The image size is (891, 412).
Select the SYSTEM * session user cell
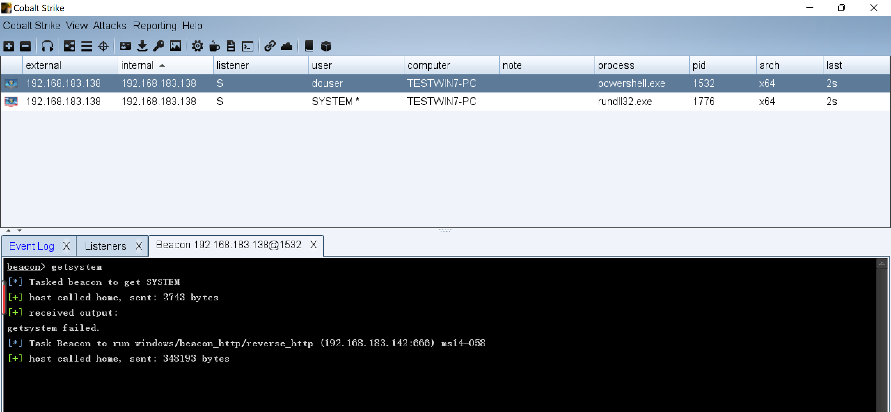[x=356, y=102]
